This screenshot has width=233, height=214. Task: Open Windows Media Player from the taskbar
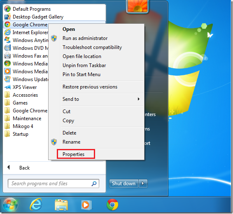(x=86, y=205)
